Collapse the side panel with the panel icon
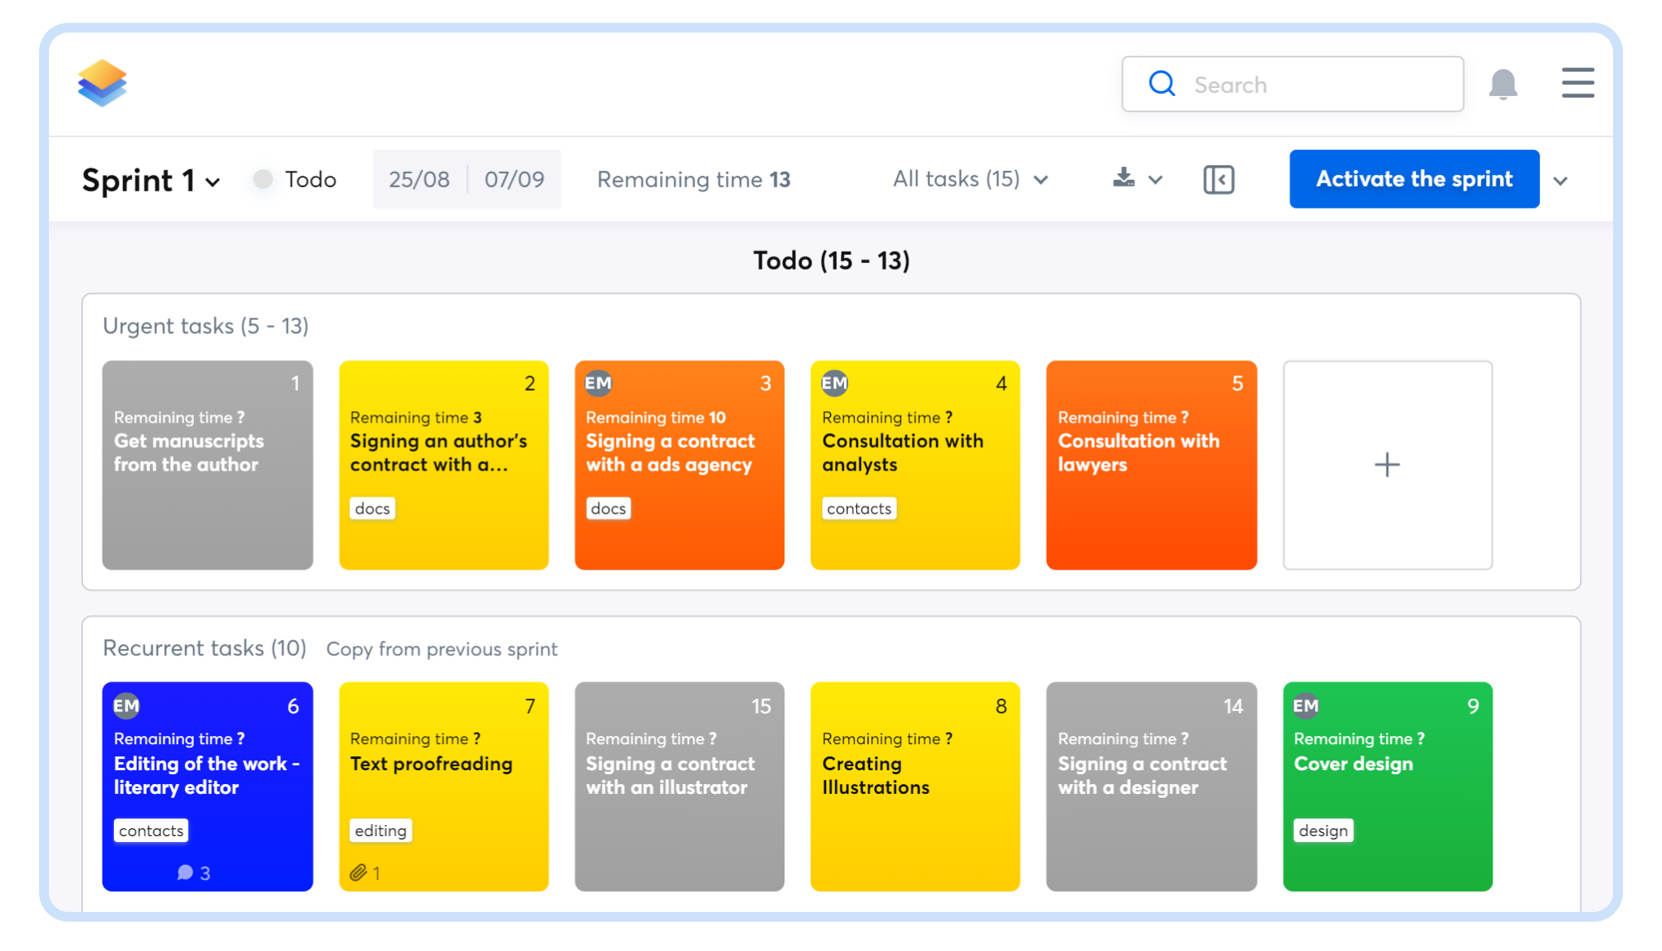The height and width of the screenshot is (951, 1662). pos(1219,179)
